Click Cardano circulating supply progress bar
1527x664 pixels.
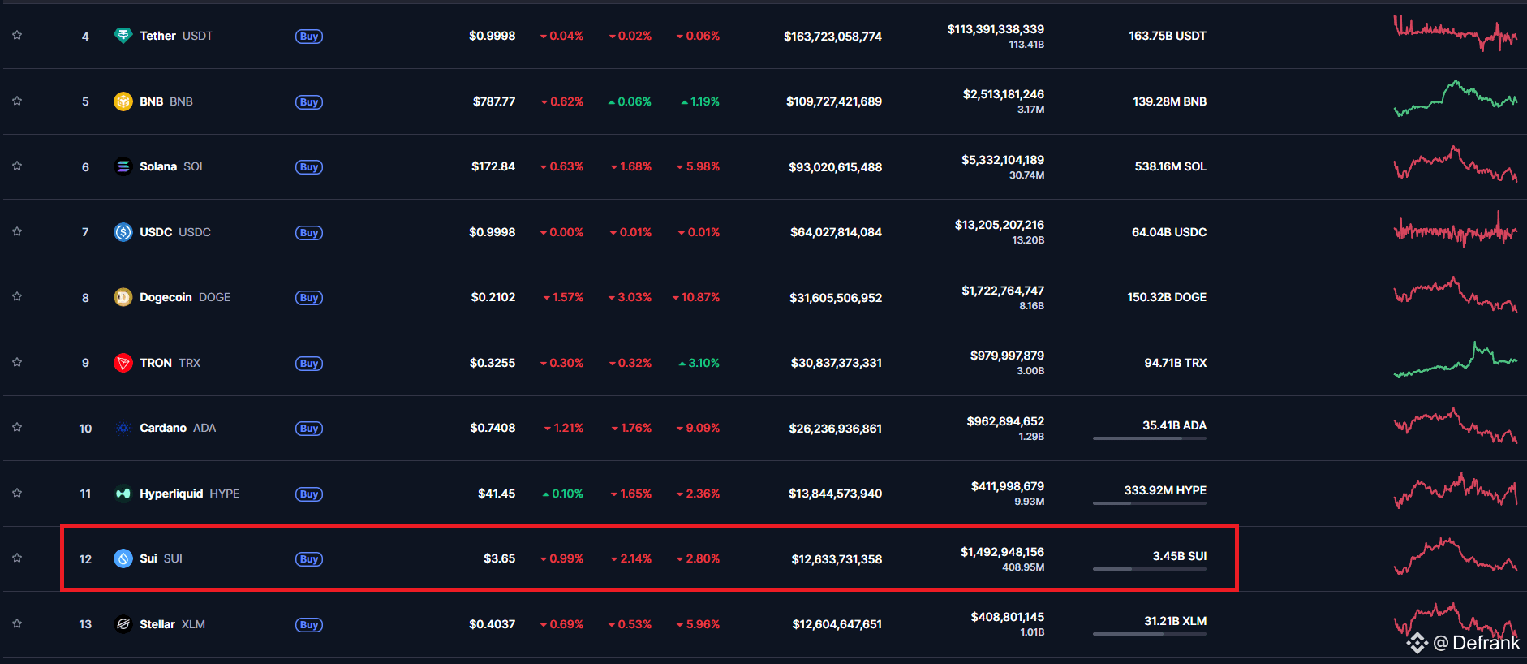point(1149,438)
